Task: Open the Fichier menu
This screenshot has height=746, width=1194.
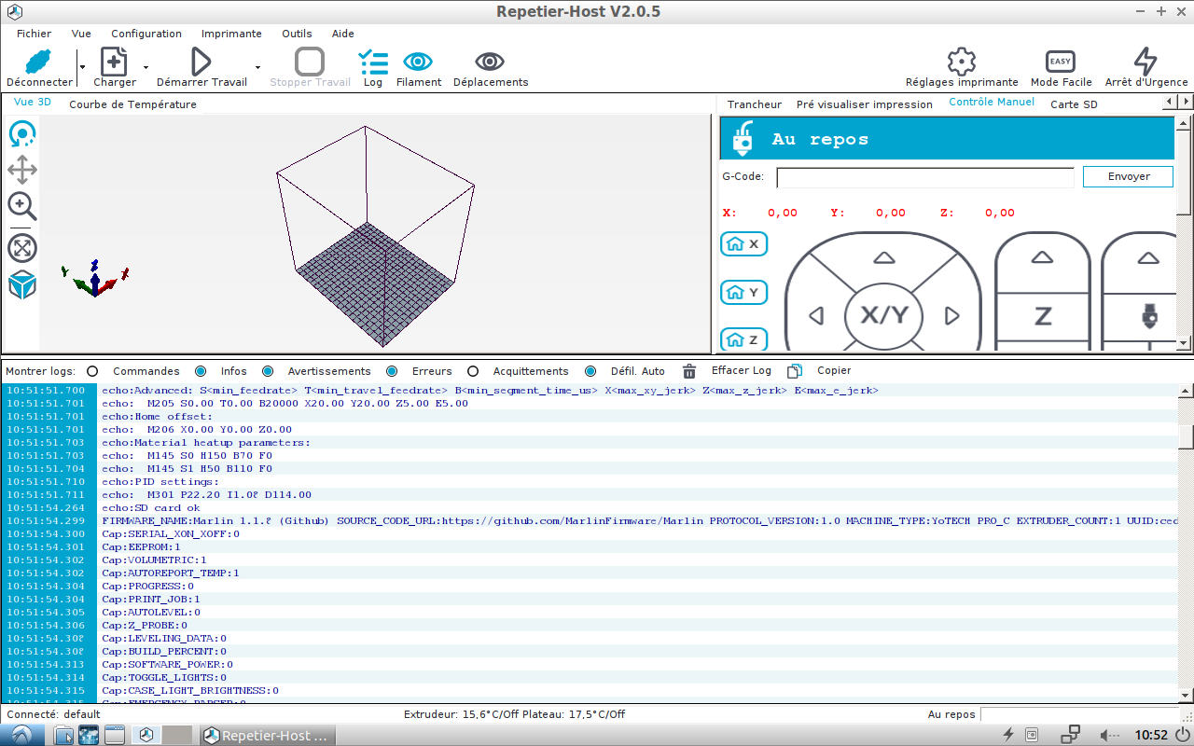Action: (x=35, y=34)
